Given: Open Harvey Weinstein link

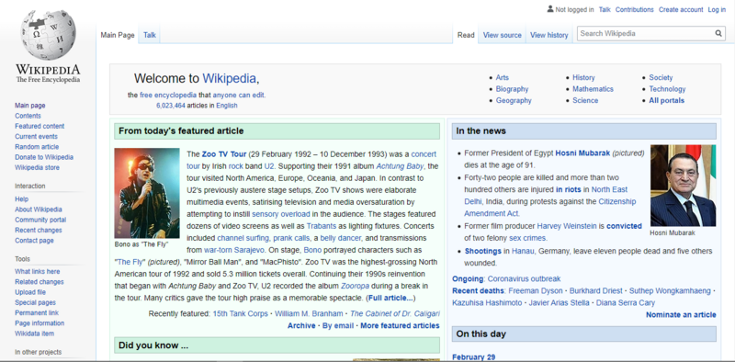Looking at the screenshot, I should pos(567,225).
